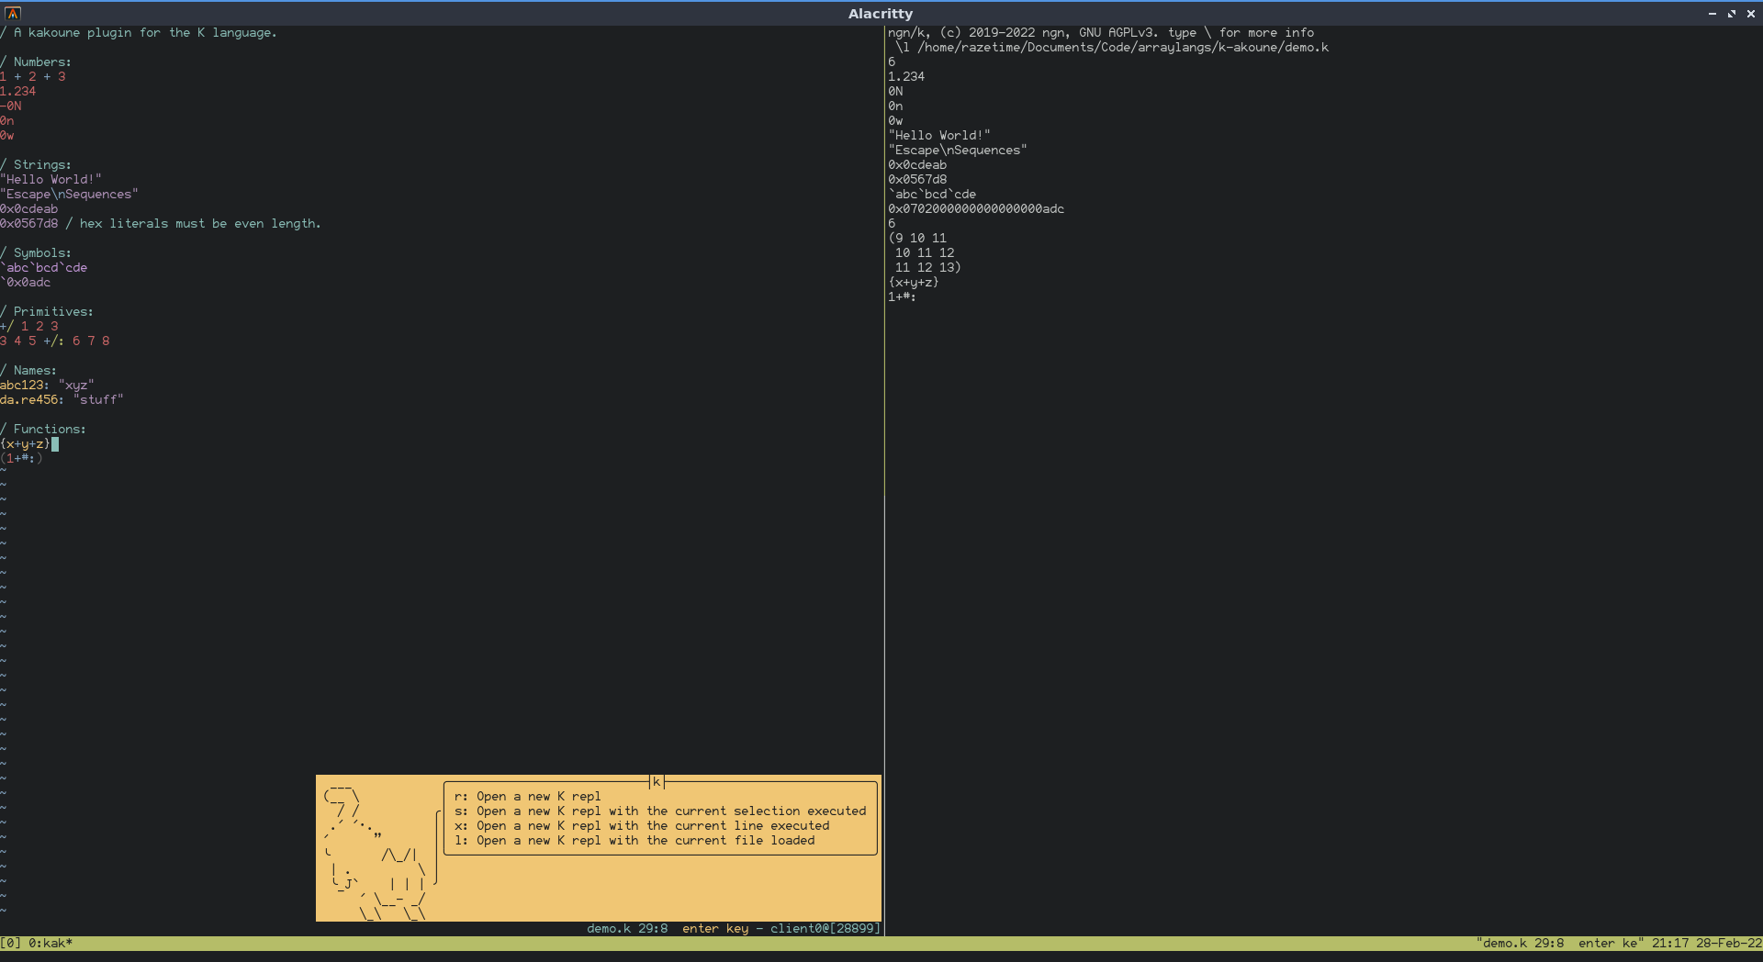
Task: Choose 'r: Open a new K repl' entry
Action: click(527, 797)
